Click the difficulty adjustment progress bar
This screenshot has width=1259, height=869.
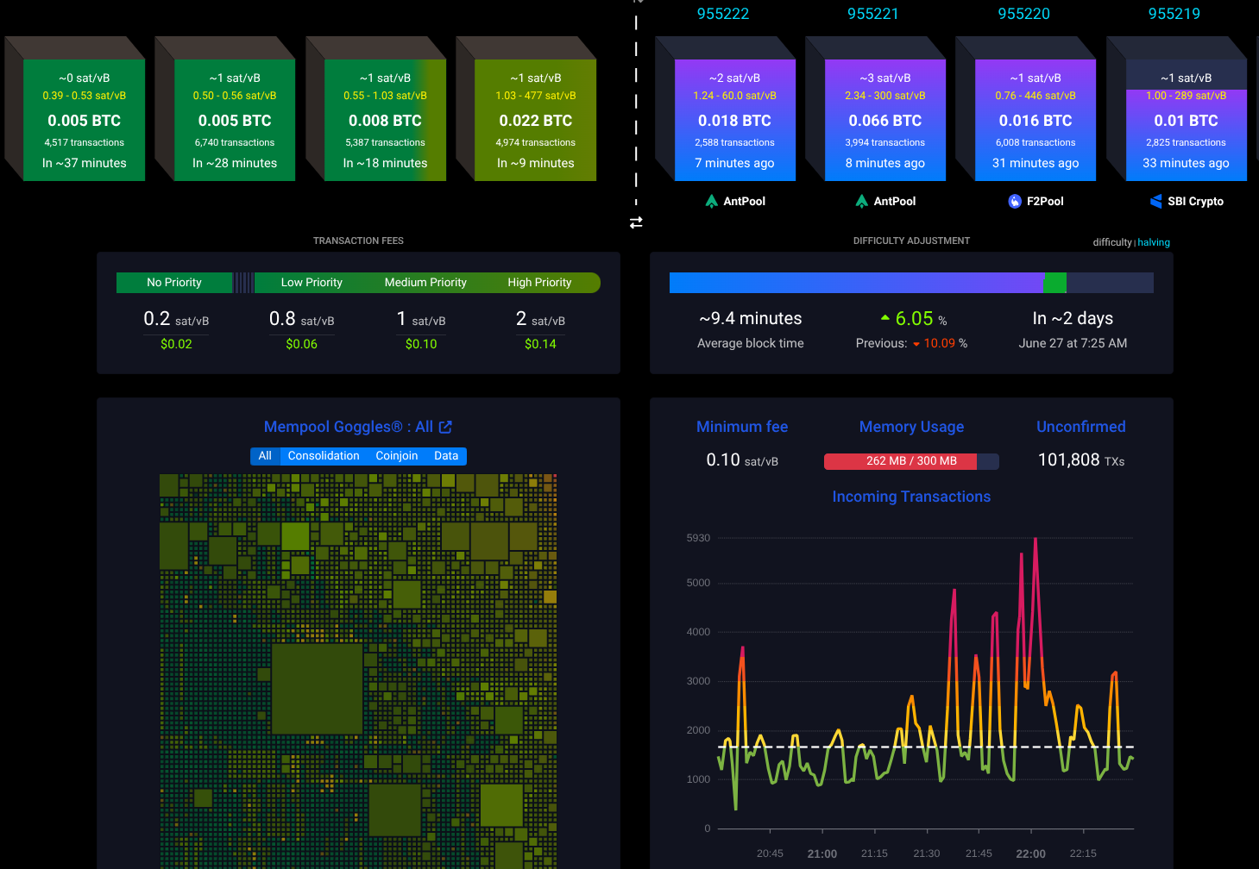pos(911,283)
